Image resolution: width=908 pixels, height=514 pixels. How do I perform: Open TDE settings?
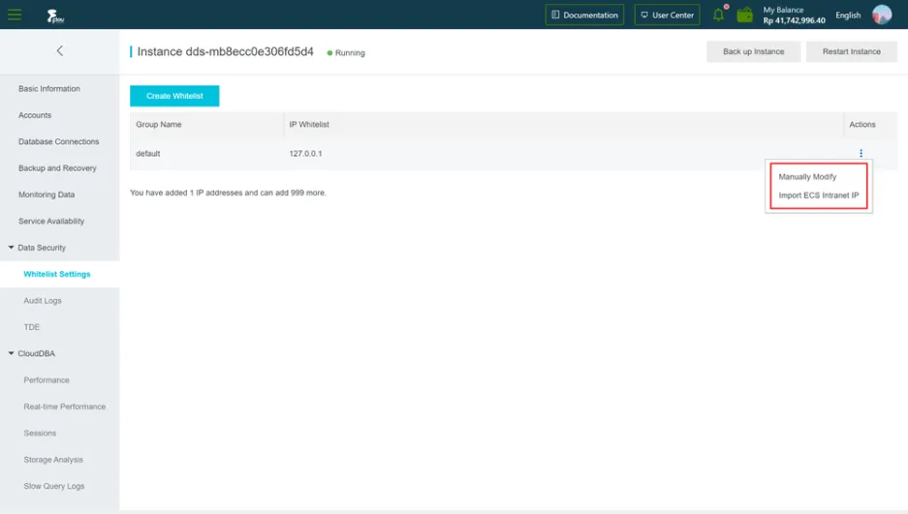point(32,327)
